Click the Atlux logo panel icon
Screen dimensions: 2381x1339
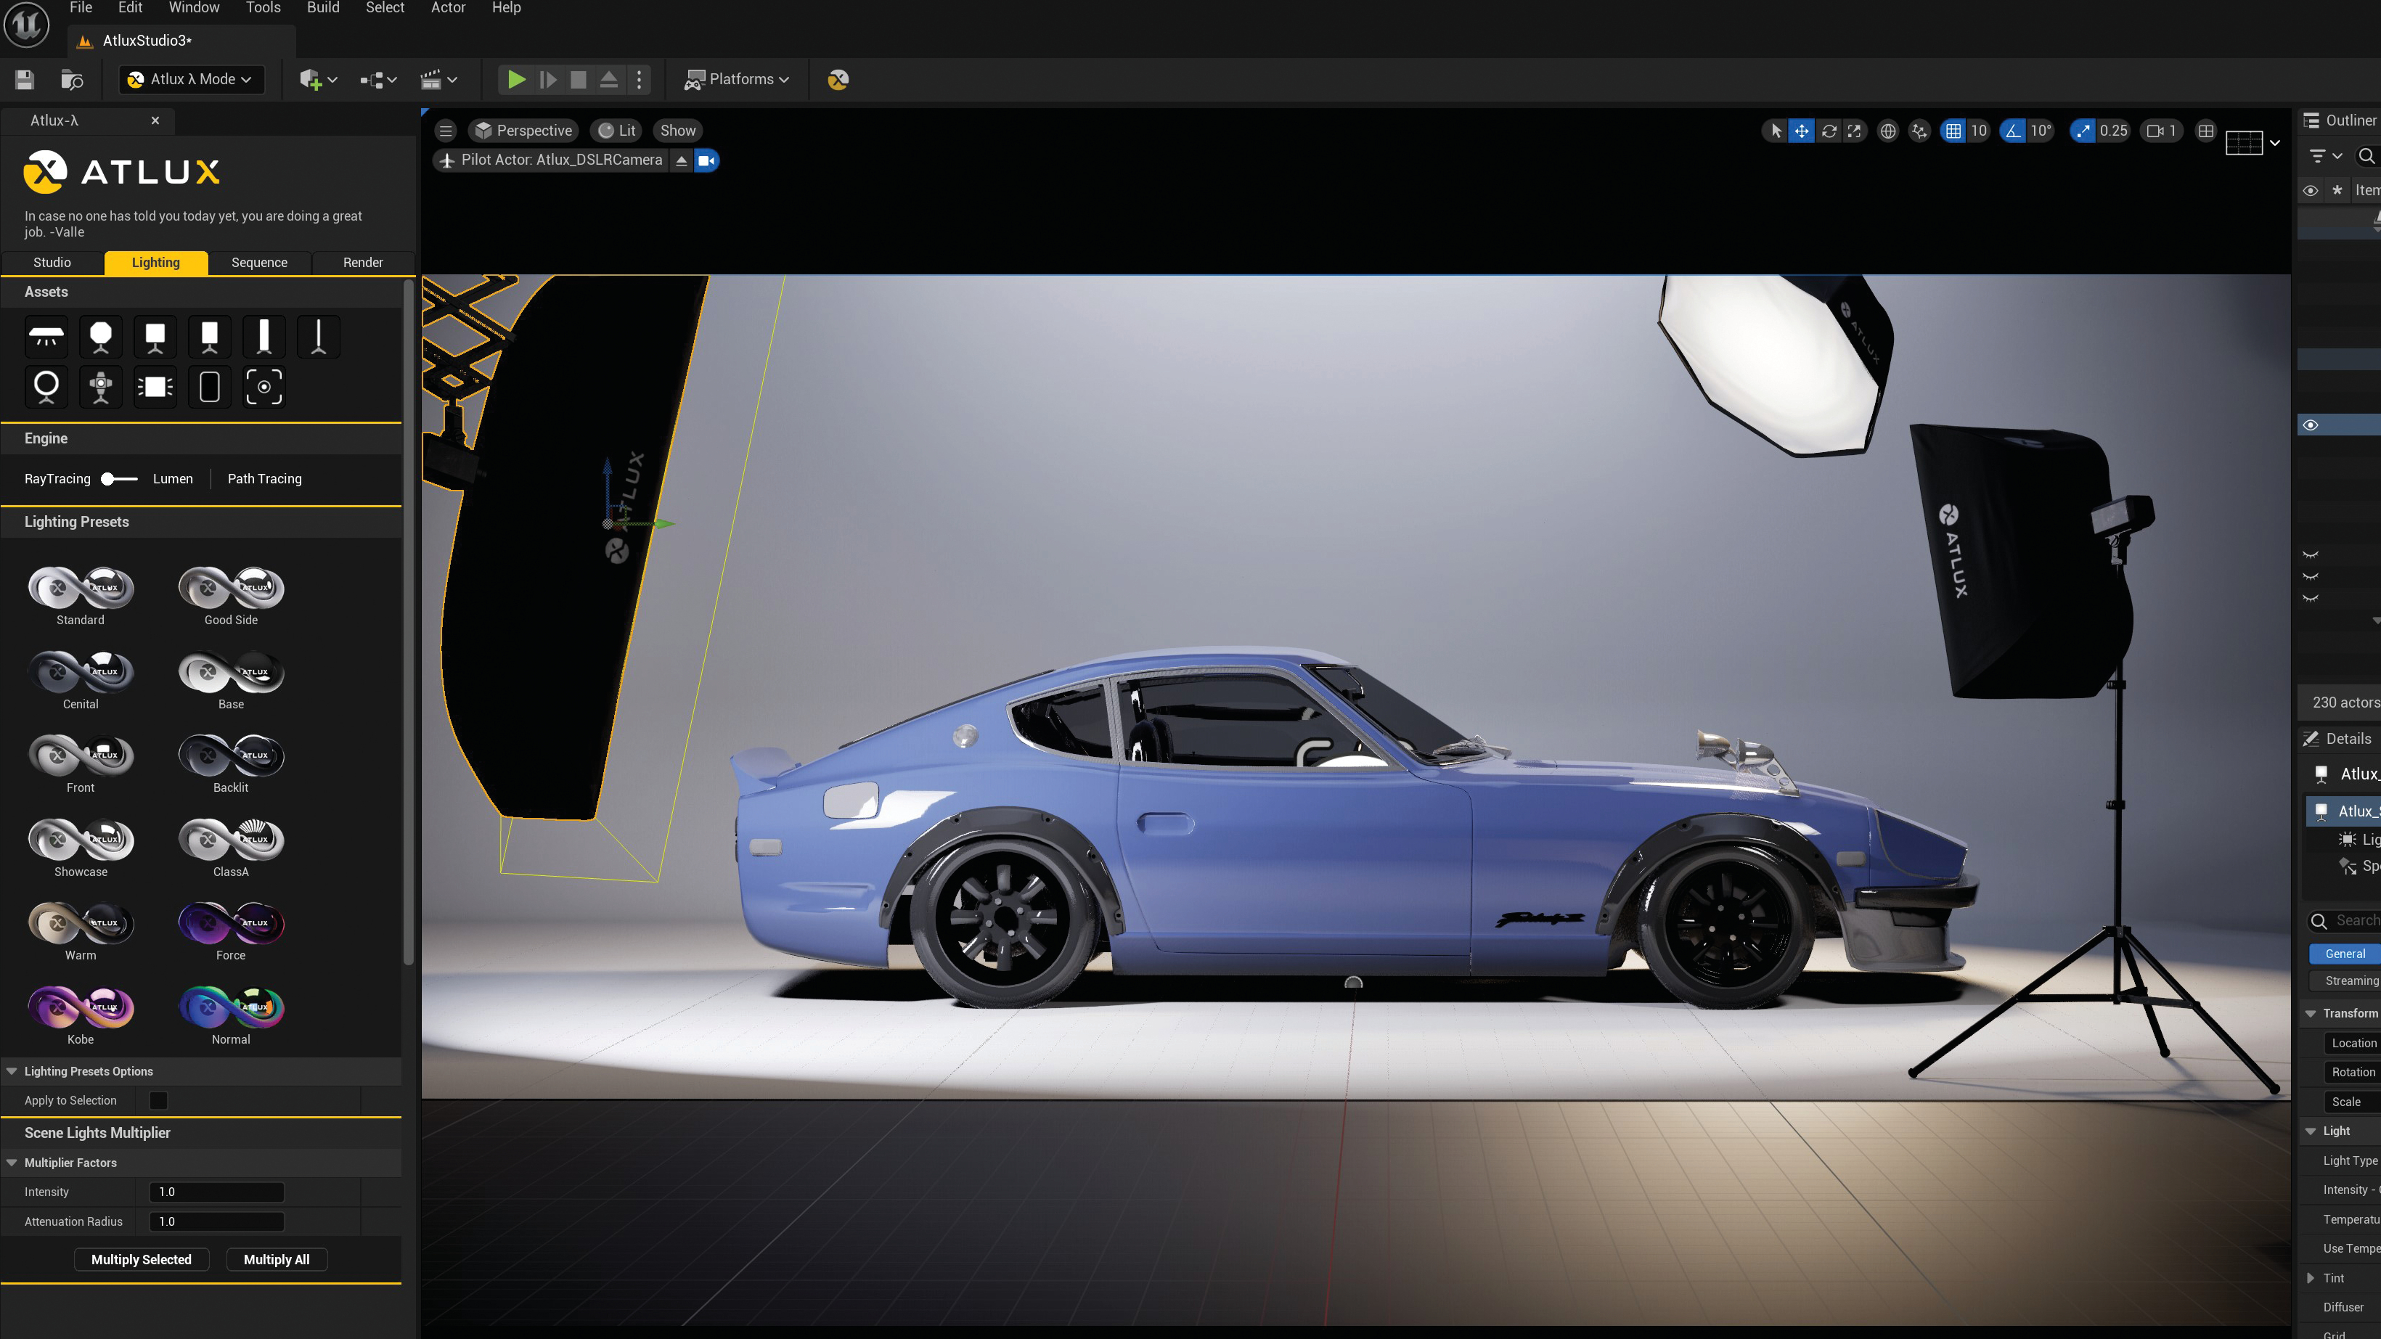(44, 170)
